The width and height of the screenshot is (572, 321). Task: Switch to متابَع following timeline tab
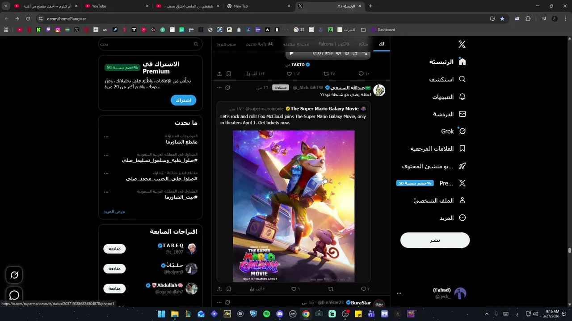(364, 44)
